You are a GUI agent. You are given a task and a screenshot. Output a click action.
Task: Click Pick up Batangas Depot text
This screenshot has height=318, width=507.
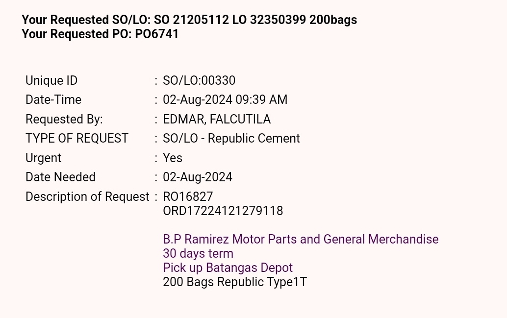(228, 268)
